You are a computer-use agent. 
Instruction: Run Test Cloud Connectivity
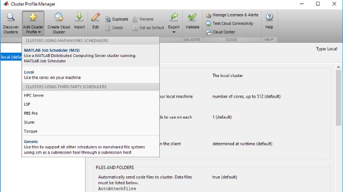click(230, 23)
